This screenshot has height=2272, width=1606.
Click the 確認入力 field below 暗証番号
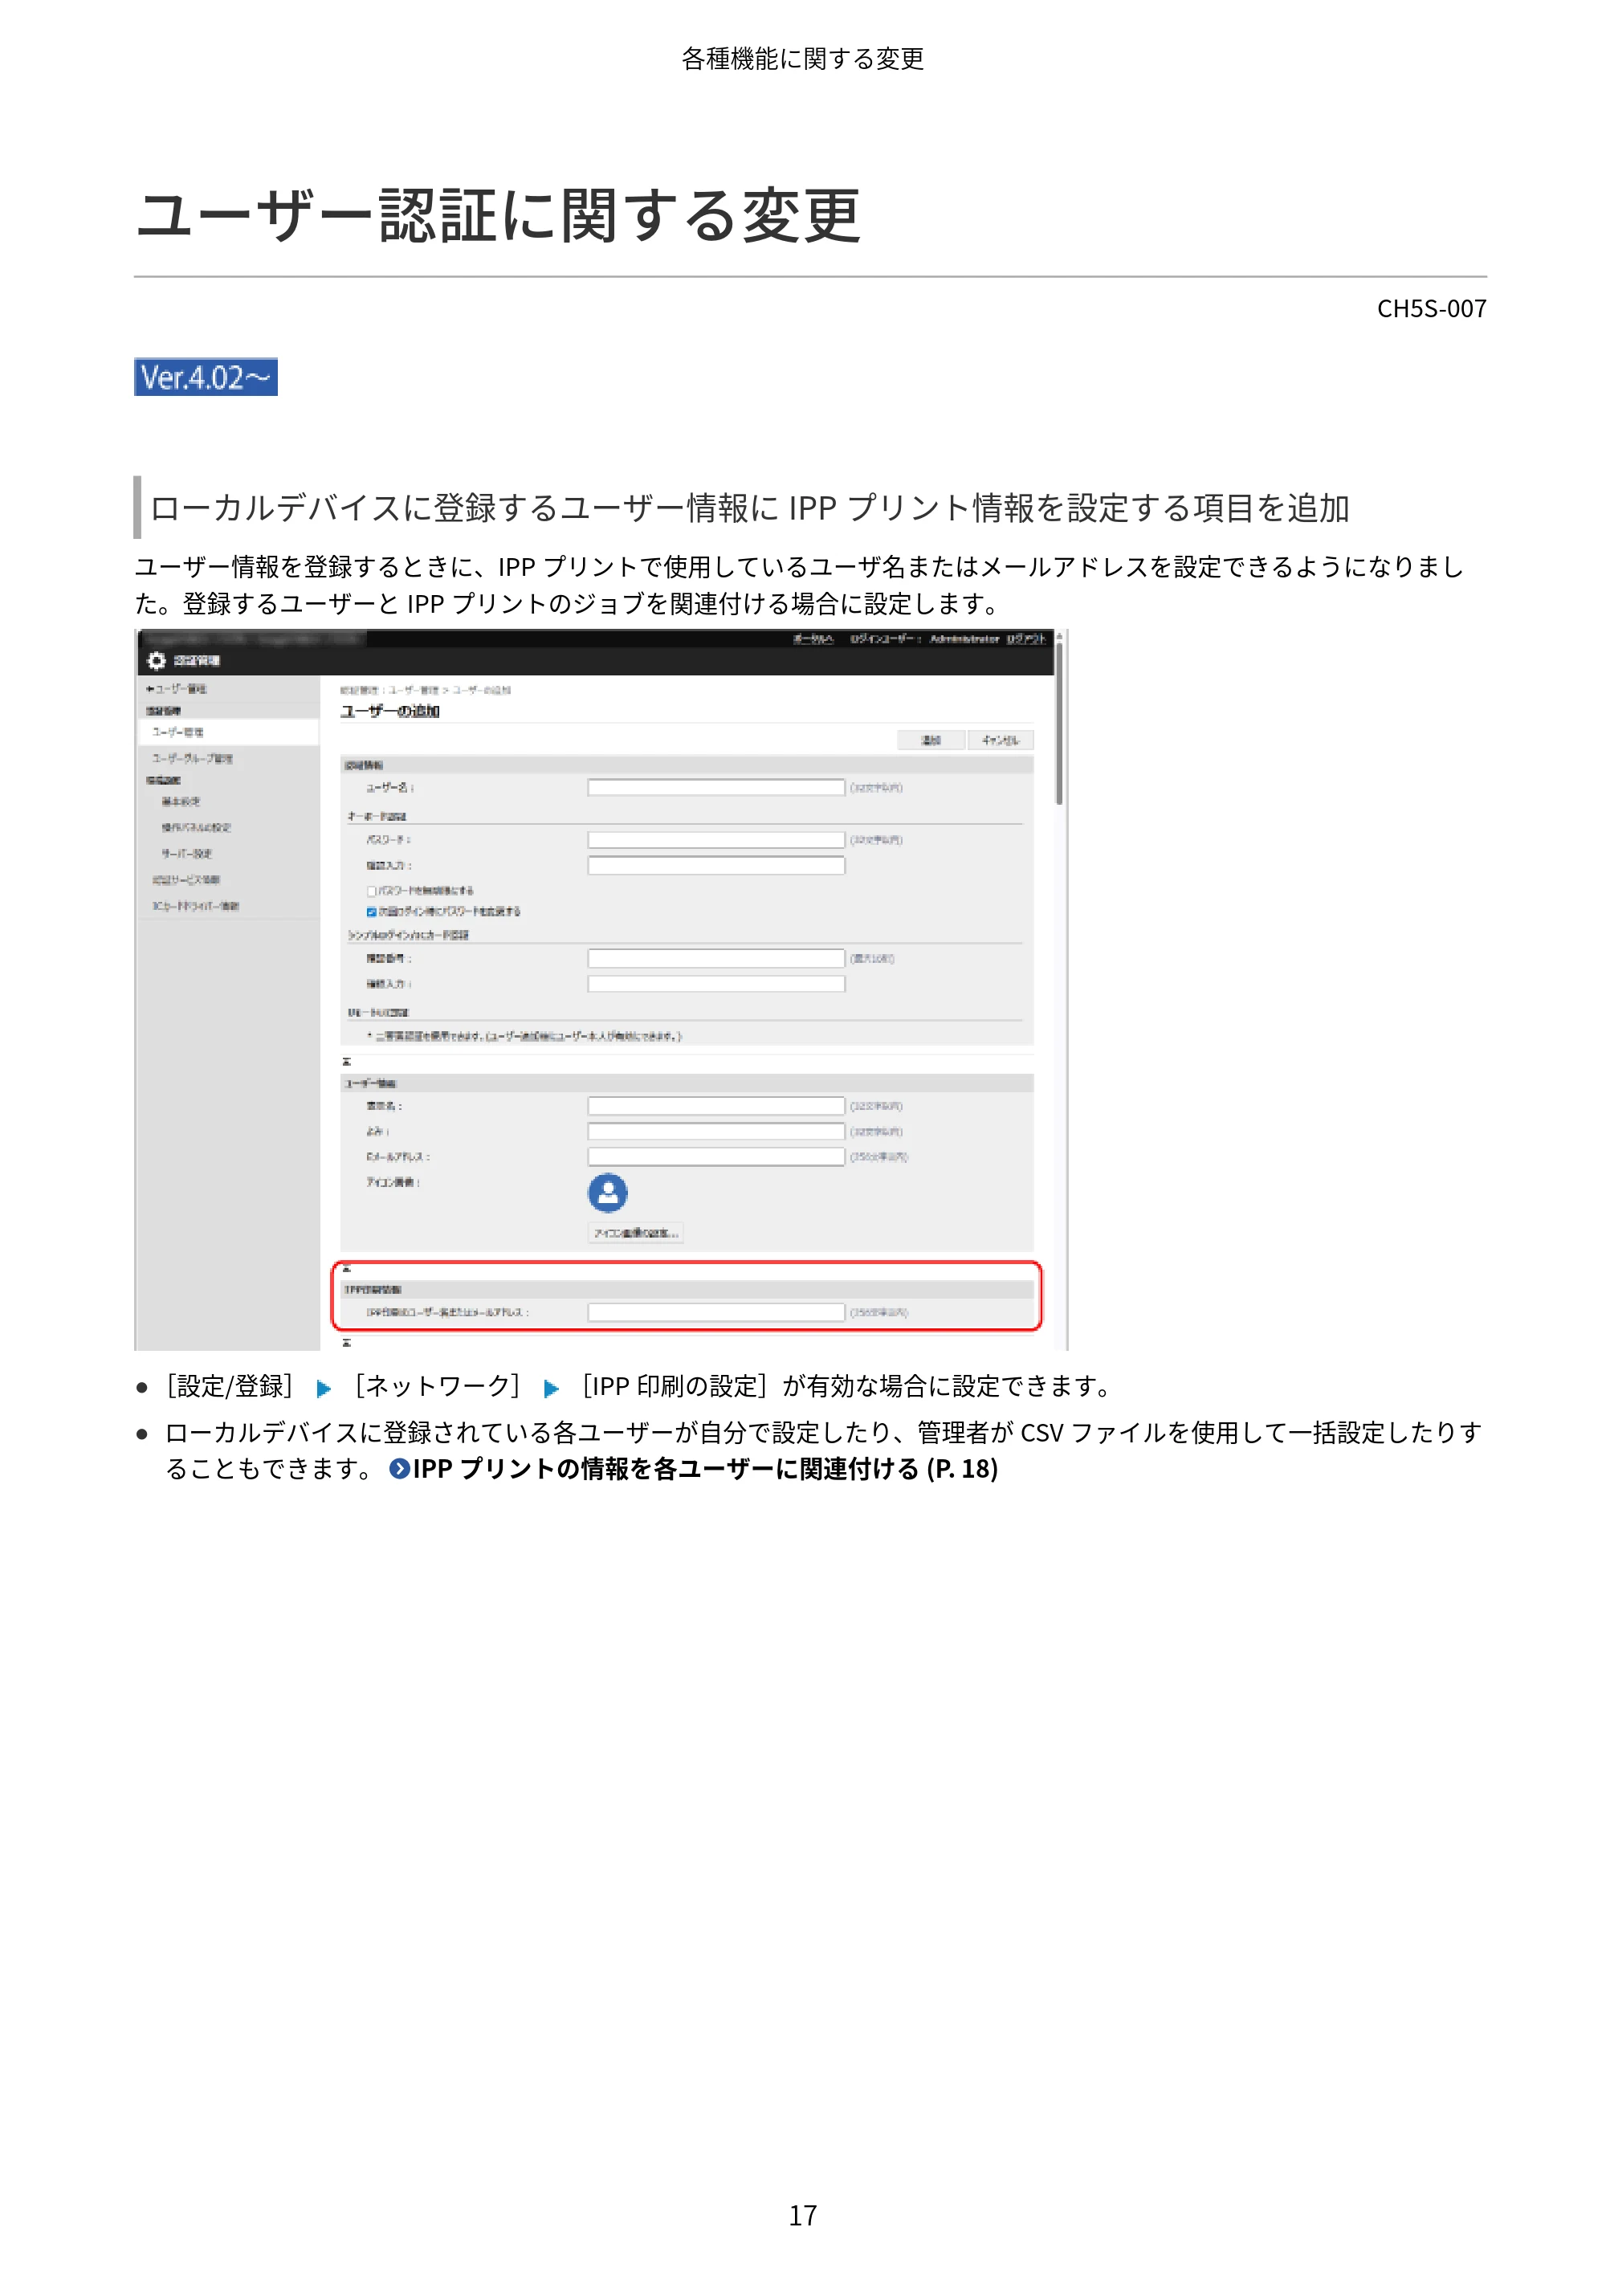pyautogui.click(x=716, y=985)
